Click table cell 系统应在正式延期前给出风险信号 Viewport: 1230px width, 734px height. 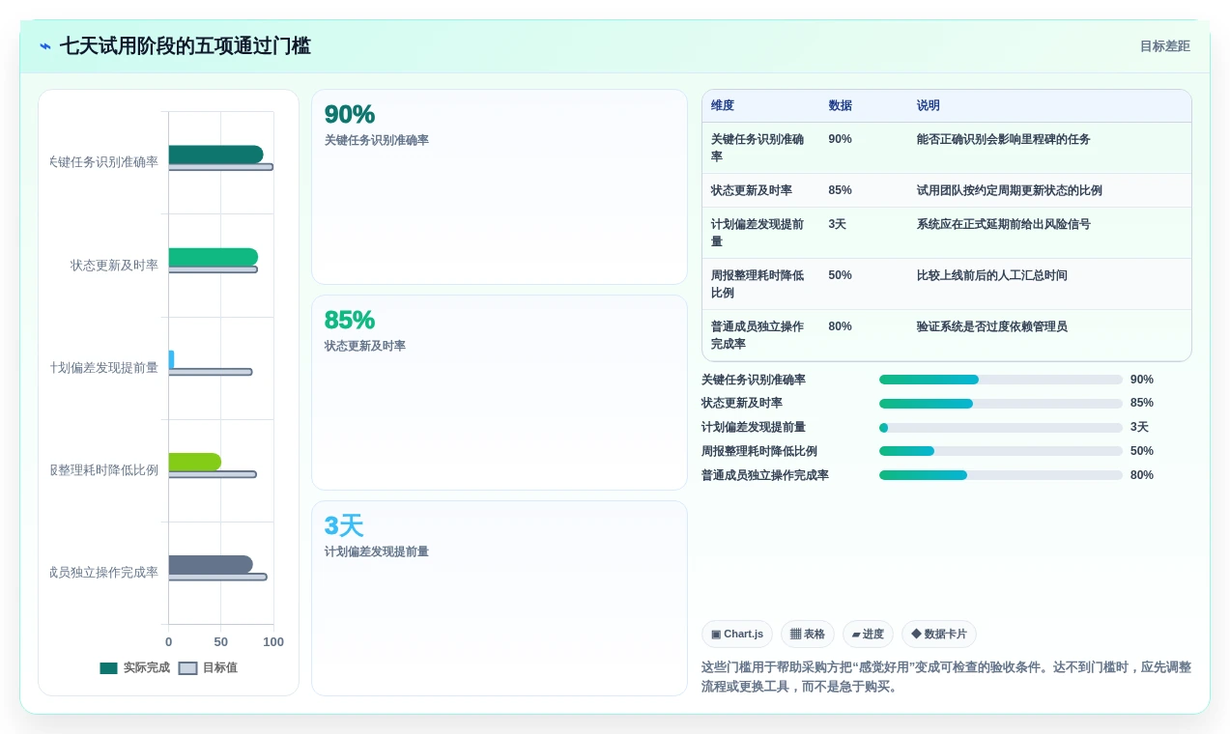(1003, 224)
